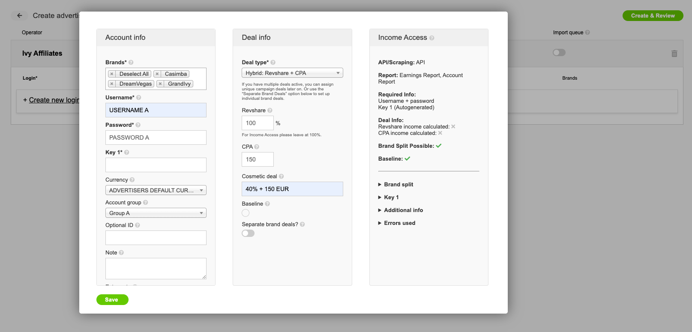Click the empty Key 1 input field
The width and height of the screenshot is (692, 332).
tap(156, 165)
